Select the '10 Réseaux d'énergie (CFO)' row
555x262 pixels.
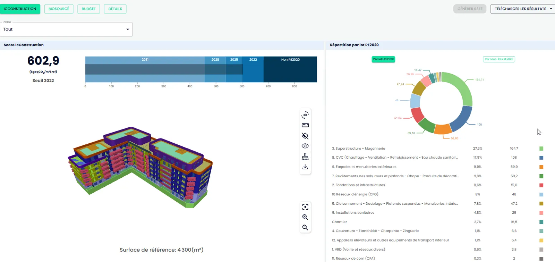(437, 194)
